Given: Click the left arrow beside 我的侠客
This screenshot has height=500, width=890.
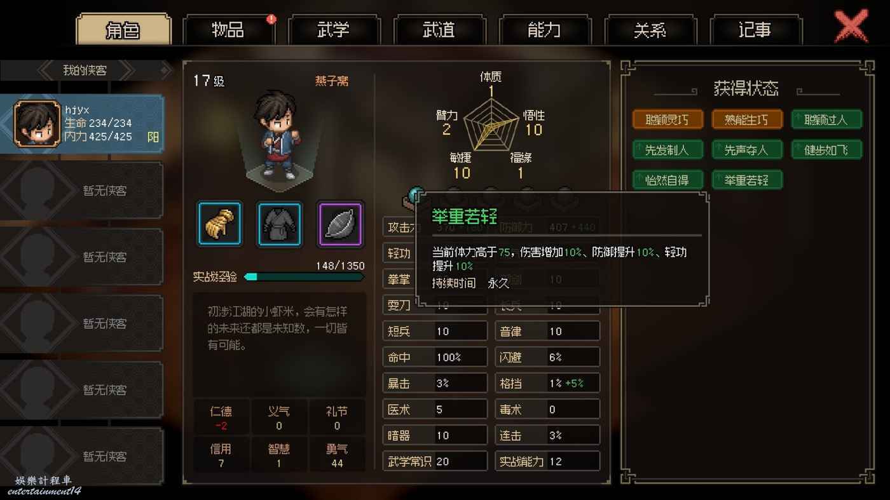Looking at the screenshot, I should [x=46, y=71].
